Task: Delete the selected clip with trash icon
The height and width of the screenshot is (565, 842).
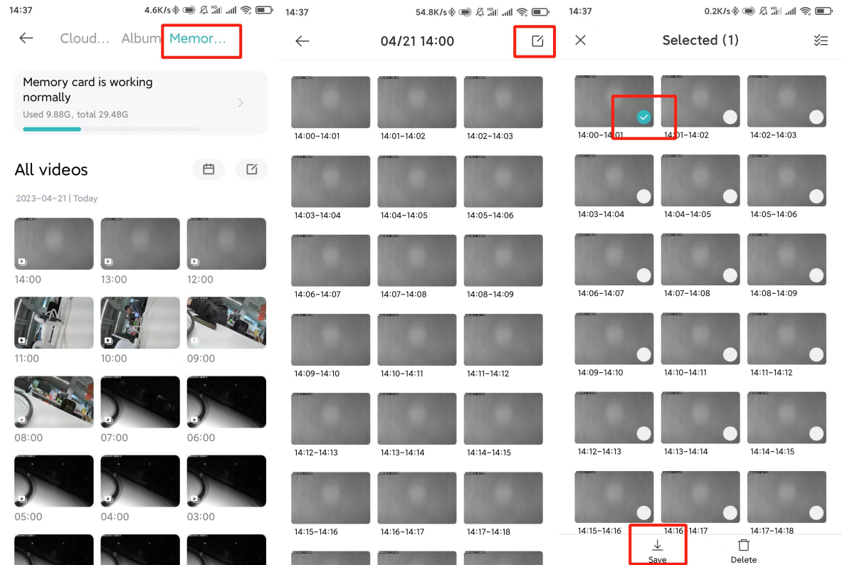Action: pyautogui.click(x=744, y=550)
